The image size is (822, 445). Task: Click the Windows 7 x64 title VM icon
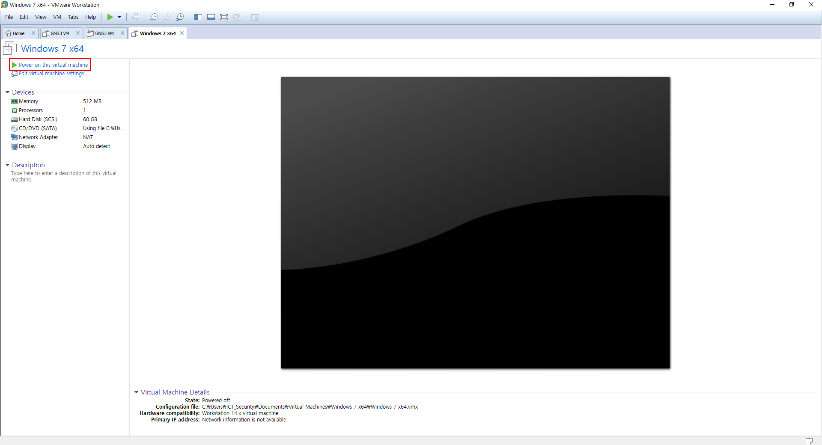coord(10,48)
